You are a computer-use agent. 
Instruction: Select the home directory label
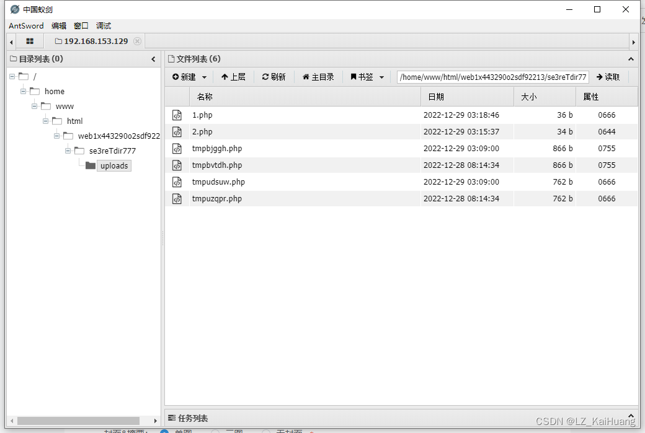click(55, 91)
